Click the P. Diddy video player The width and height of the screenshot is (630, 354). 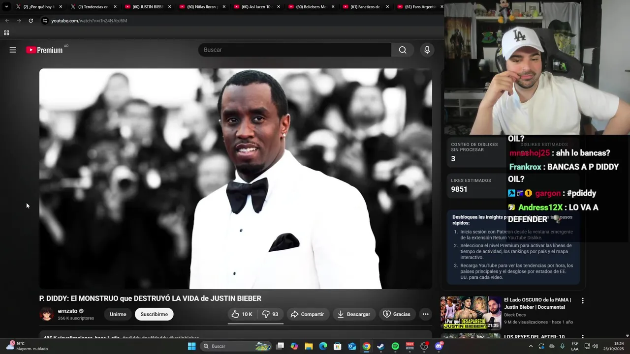point(236,178)
